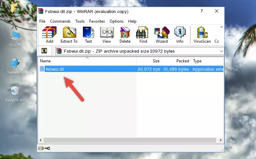
Task: Select Documents desktop icon
Action: (x=15, y=12)
